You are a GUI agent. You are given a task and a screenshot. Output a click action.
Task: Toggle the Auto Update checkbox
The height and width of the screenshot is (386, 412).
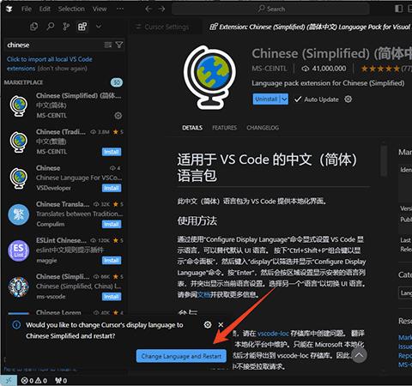[298, 100]
